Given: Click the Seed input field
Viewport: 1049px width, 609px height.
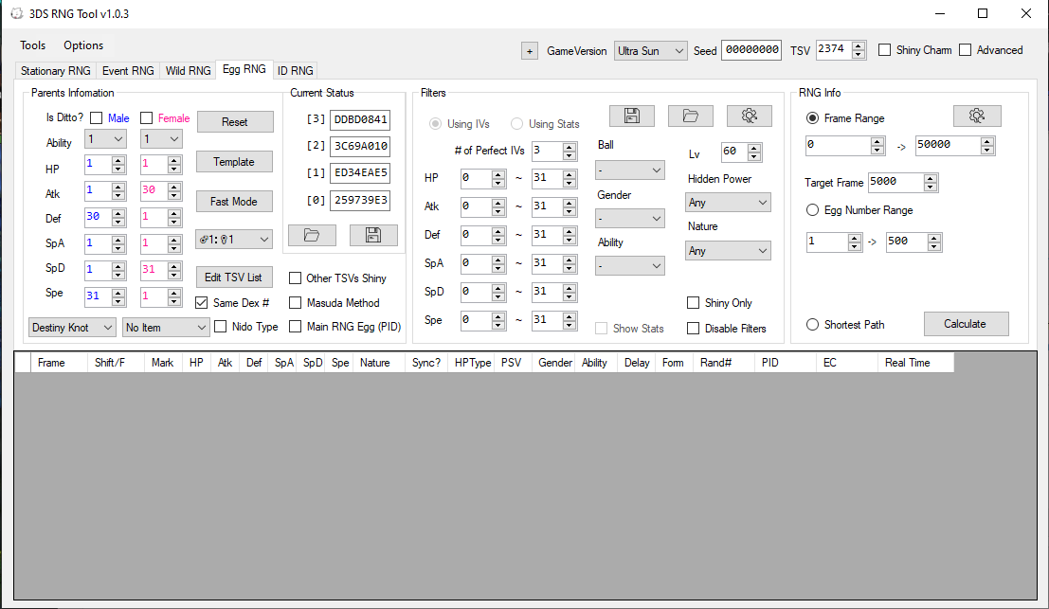Looking at the screenshot, I should pyautogui.click(x=751, y=50).
